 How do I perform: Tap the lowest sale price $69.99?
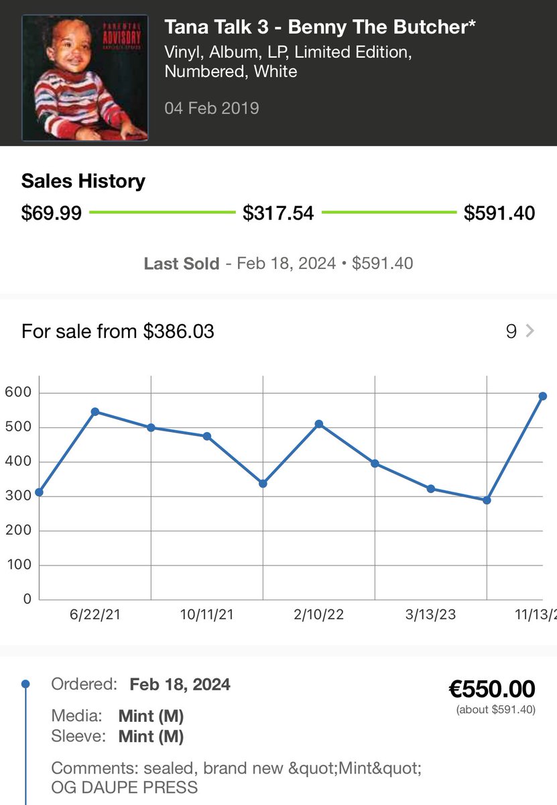(52, 213)
